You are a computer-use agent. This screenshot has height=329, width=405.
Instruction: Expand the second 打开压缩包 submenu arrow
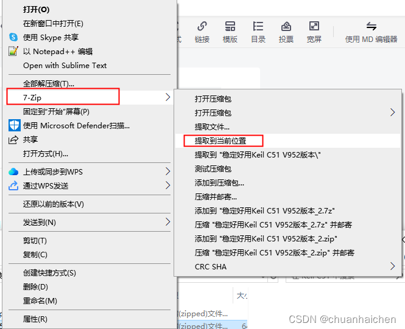pos(393,112)
